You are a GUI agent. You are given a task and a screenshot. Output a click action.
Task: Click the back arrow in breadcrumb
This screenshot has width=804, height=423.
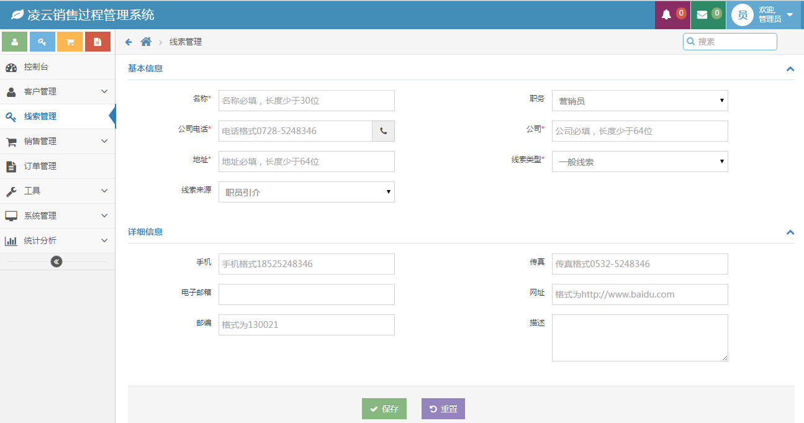click(129, 42)
